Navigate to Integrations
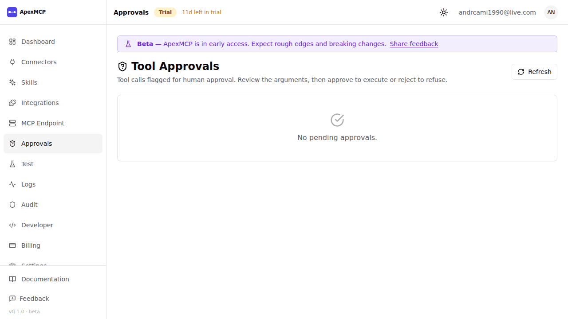Image resolution: width=568 pixels, height=319 pixels. tap(53, 103)
